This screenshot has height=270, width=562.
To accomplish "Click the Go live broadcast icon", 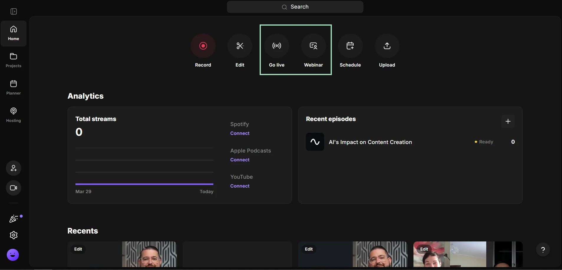I will point(277,46).
